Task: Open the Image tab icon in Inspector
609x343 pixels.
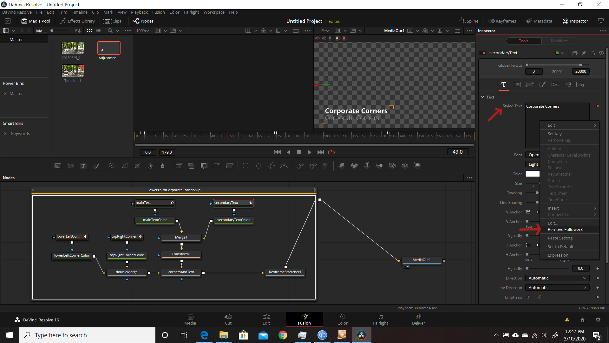Action: click(x=555, y=84)
